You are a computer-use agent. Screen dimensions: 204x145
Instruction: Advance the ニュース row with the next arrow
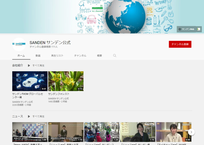point(191,132)
